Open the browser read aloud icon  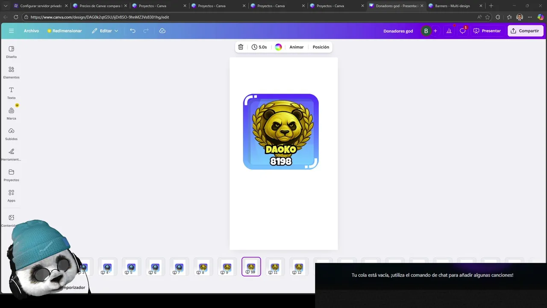479,17
